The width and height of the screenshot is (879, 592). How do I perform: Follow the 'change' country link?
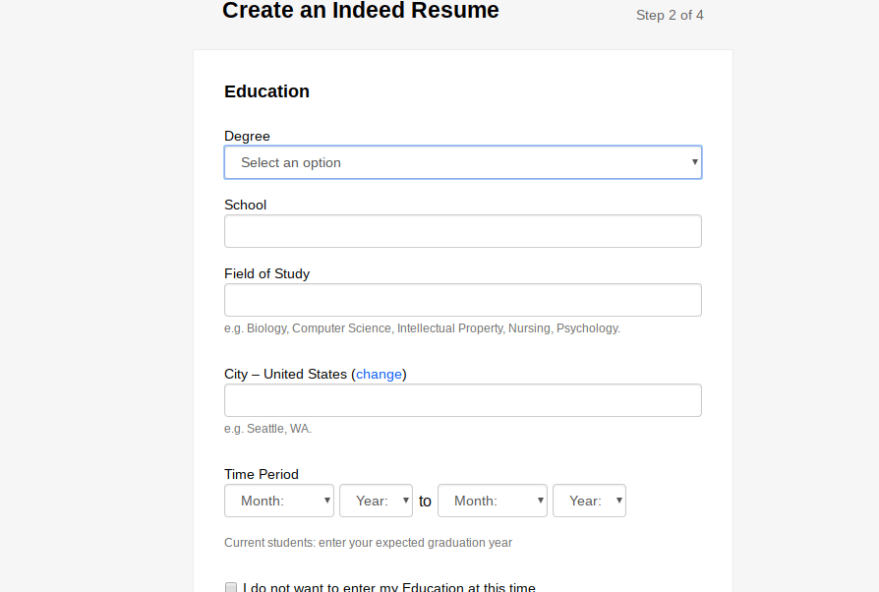coord(379,374)
